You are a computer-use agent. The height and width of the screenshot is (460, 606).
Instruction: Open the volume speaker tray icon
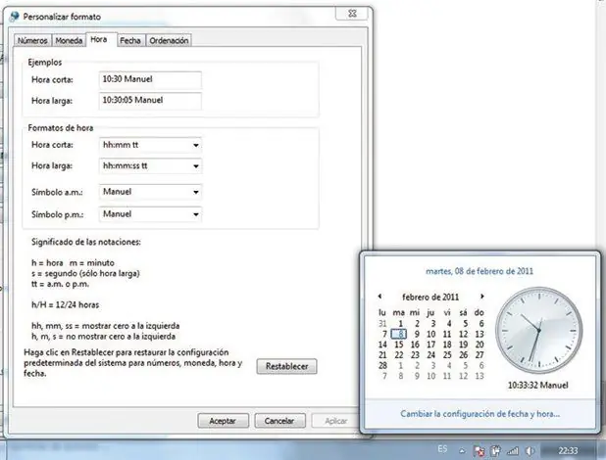point(530,451)
